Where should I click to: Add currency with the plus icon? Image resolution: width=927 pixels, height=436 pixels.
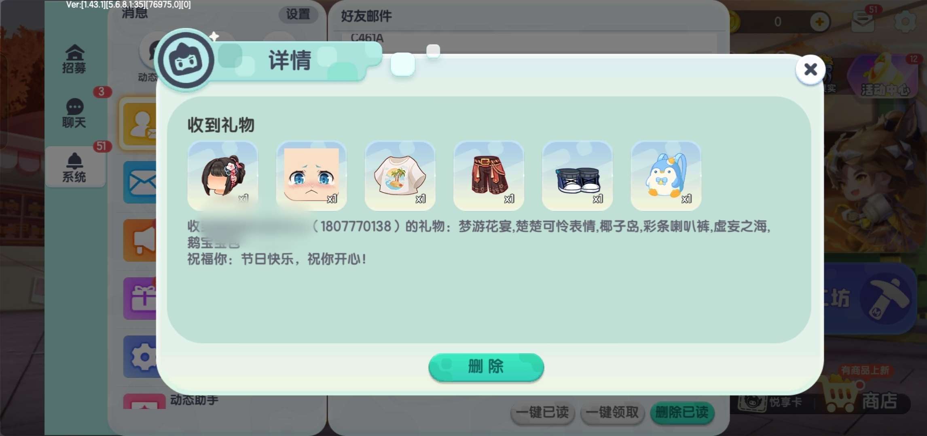[x=820, y=21]
